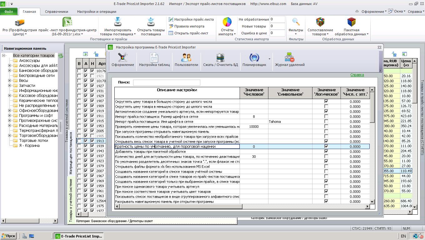Select the Главная ribbon tab

pyautogui.click(x=29, y=12)
